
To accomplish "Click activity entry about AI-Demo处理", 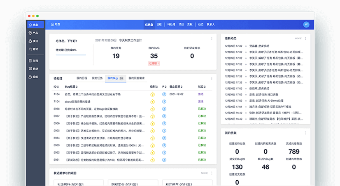I will pos(266,101).
